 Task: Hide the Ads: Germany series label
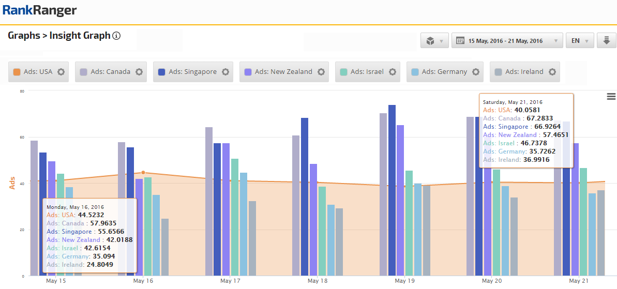point(444,72)
